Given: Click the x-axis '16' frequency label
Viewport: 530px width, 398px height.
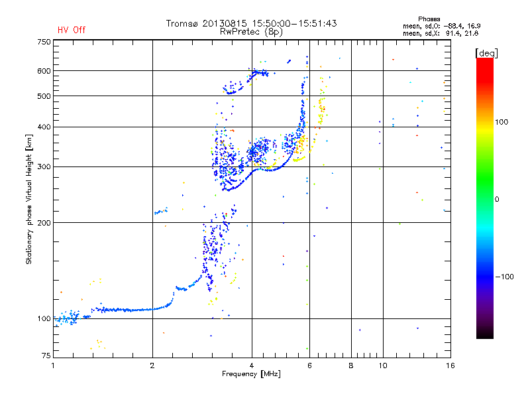Looking at the screenshot, I should pyautogui.click(x=450, y=365).
